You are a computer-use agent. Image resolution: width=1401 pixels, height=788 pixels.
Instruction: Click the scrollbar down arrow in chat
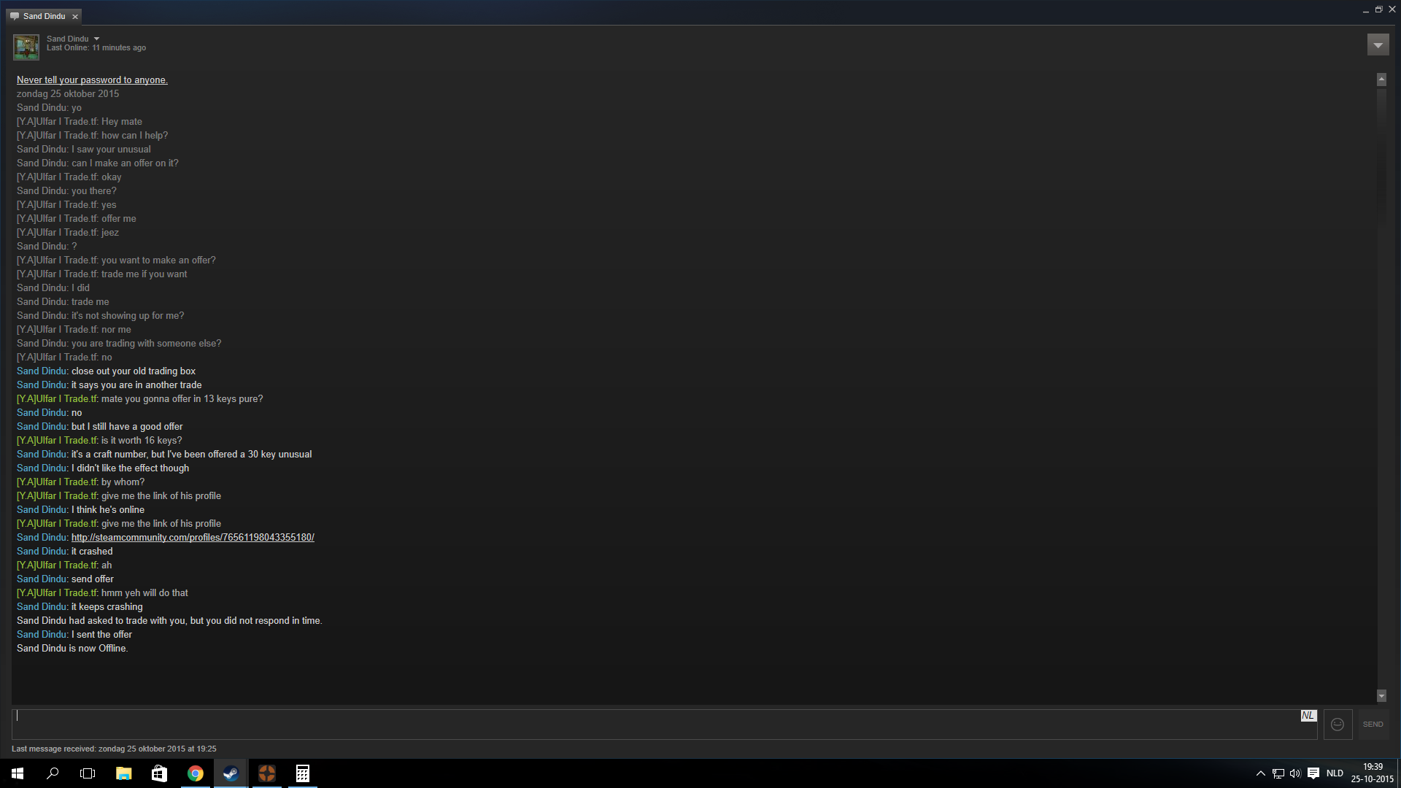(1381, 696)
